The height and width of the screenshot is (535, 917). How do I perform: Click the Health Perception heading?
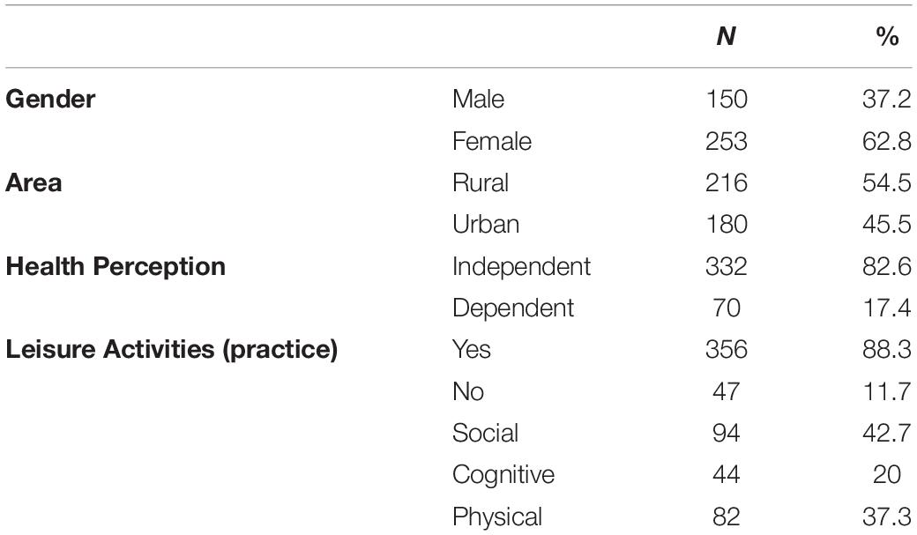116,267
